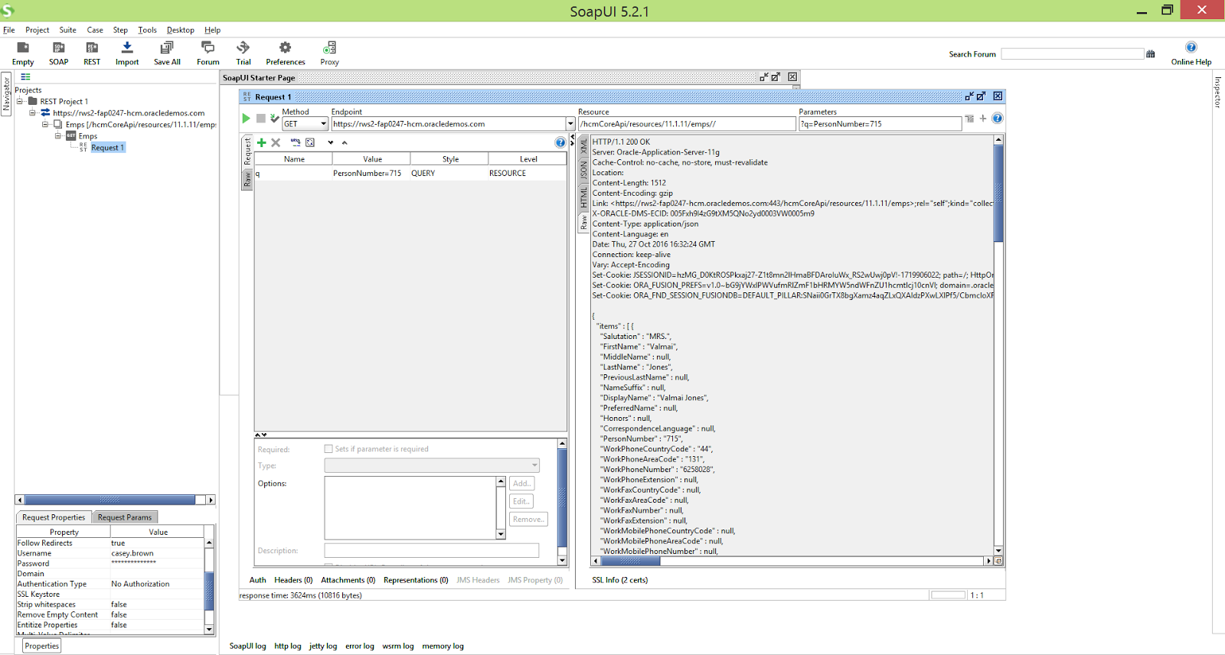This screenshot has height=655, width=1225.
Task: Click the tree-table icon beside Parameters field
Action: tap(969, 119)
